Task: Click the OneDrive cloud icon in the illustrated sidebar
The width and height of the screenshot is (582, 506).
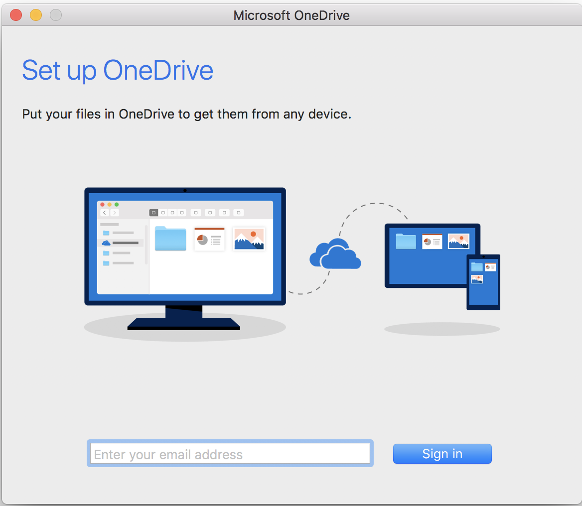Action: pyautogui.click(x=106, y=243)
